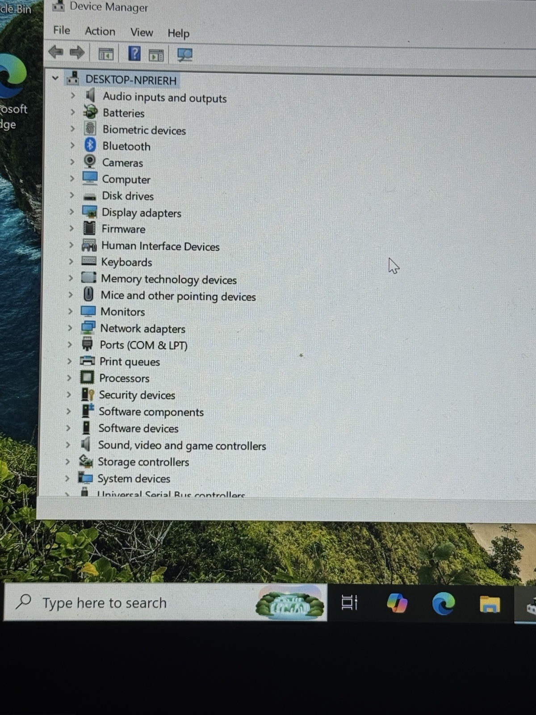The image size is (536, 715).
Task: Expand the Processors category
Action: point(69,378)
